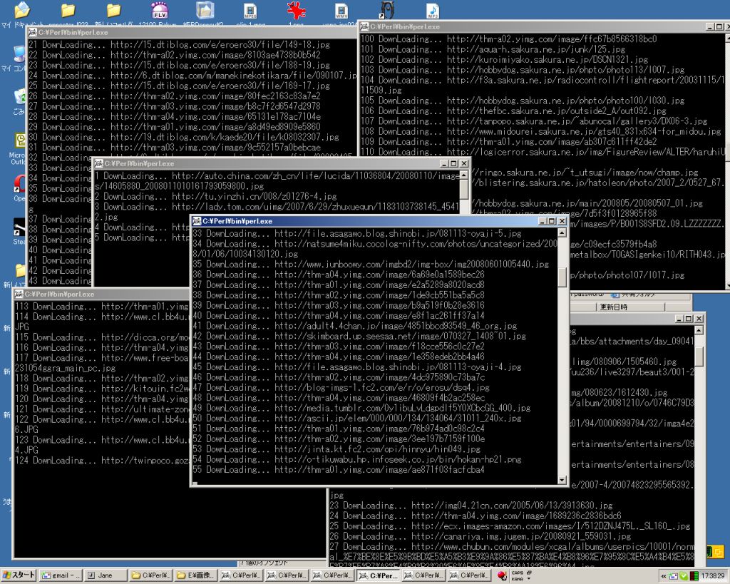Click system menu icon of the front perl.exe window
This screenshot has height=584, width=730.
coord(197,221)
